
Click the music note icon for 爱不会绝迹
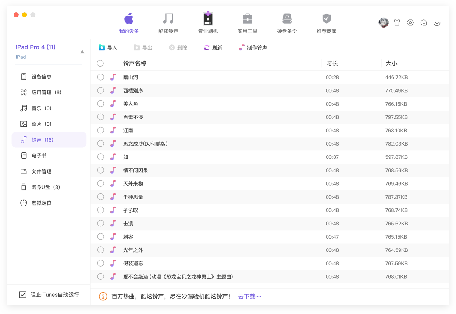(113, 276)
